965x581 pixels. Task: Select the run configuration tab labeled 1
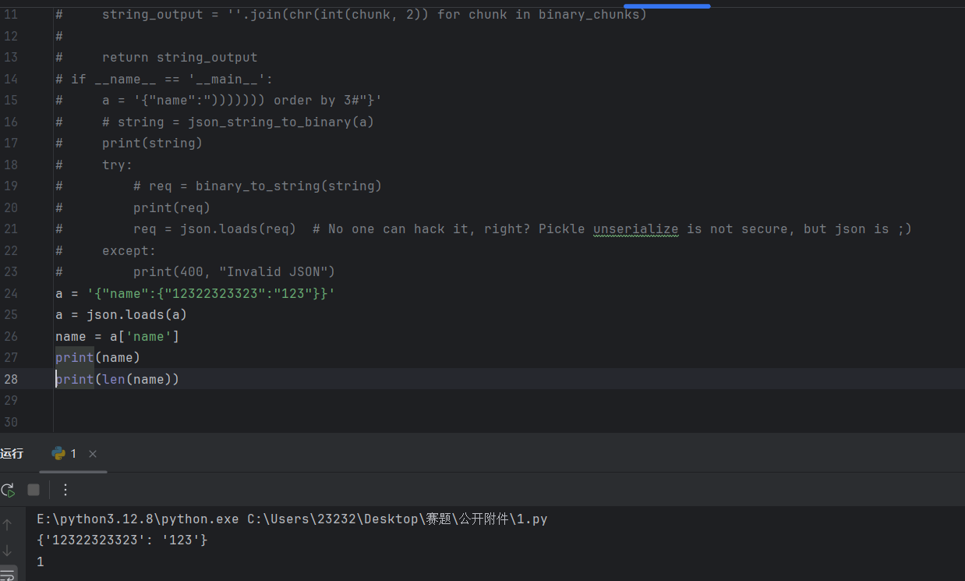coord(73,454)
